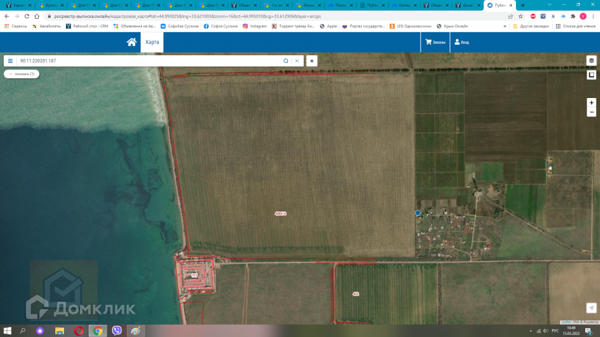The height and width of the screenshot is (337, 600).
Task: Click the browser forward arrow
Action: tap(17, 17)
